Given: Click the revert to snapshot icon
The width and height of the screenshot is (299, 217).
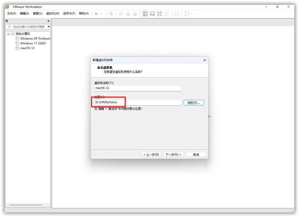Looking at the screenshot, I should pyautogui.click(x=128, y=14).
